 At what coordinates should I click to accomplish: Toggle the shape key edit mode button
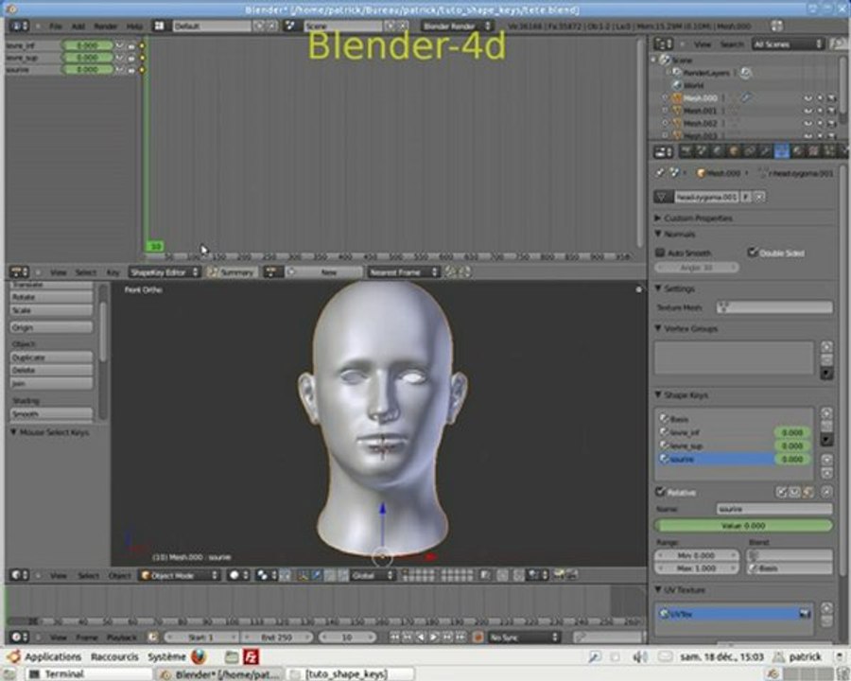pyautogui.click(x=808, y=492)
